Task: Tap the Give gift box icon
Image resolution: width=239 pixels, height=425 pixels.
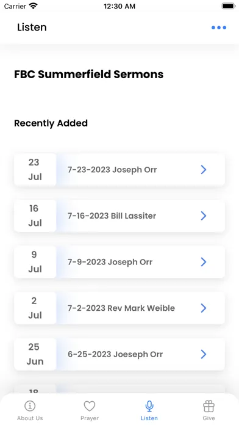Action: pos(209,406)
